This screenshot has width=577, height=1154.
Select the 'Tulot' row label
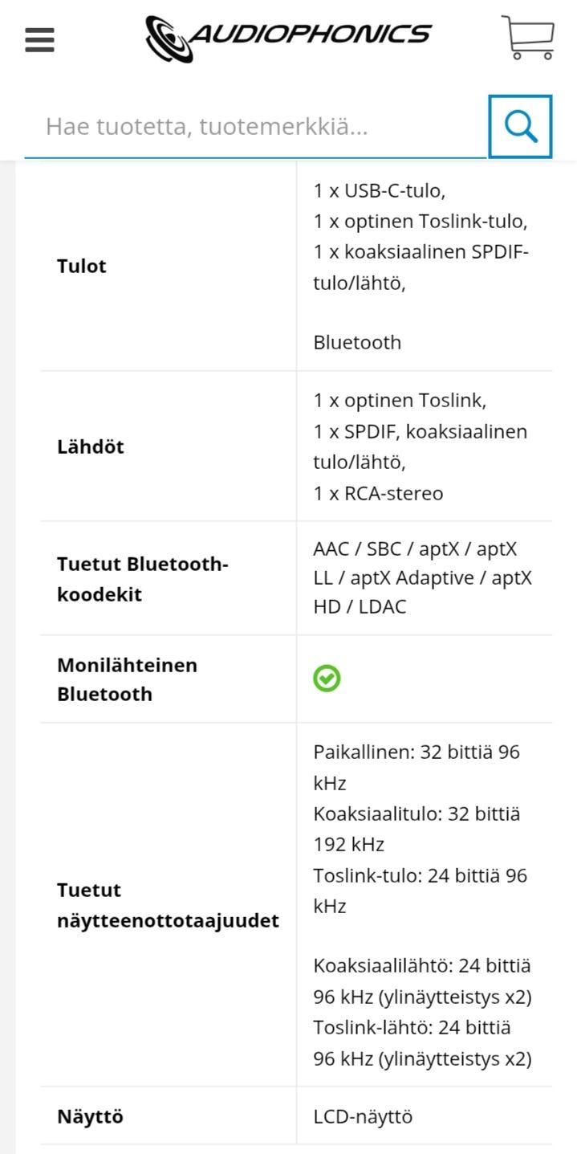click(82, 266)
